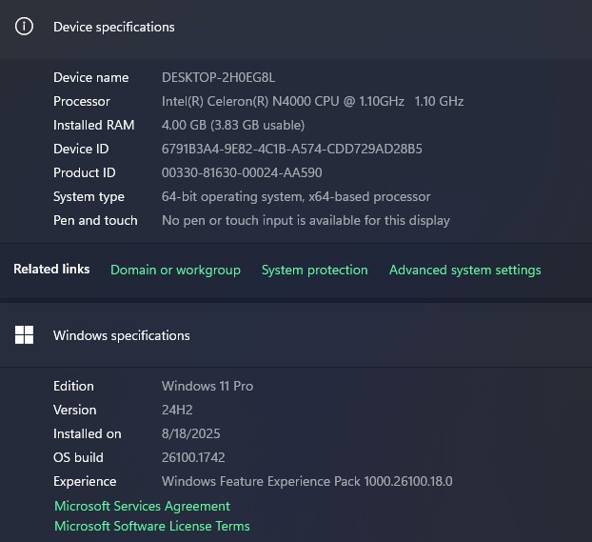Select the 64-bit operating system text

tap(296, 196)
